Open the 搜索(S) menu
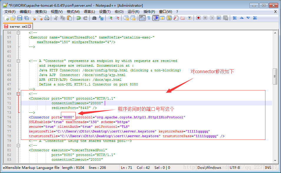The width and height of the screenshot is (281, 173). [x=41, y=12]
